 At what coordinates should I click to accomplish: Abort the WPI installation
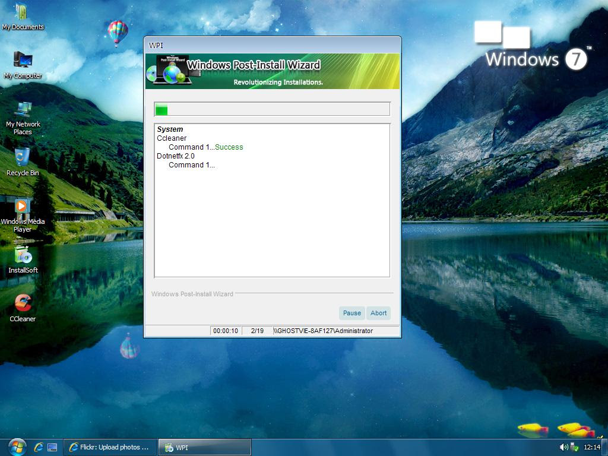coord(378,313)
